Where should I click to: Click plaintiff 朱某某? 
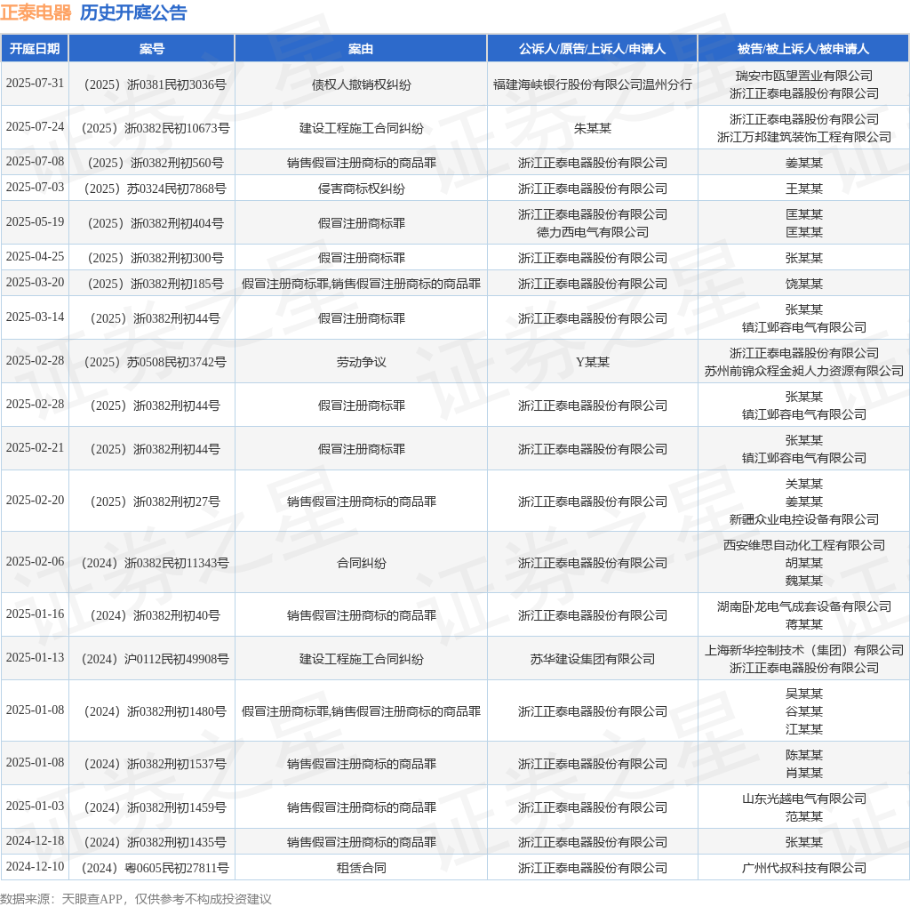coord(593,128)
